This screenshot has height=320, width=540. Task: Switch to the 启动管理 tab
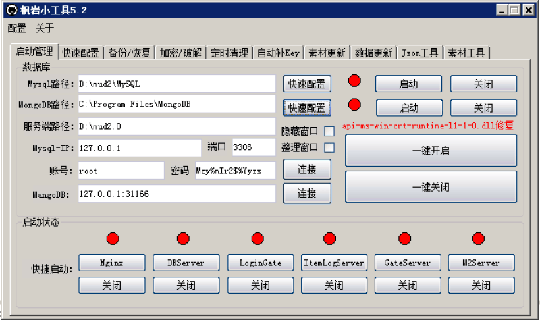[x=34, y=51]
